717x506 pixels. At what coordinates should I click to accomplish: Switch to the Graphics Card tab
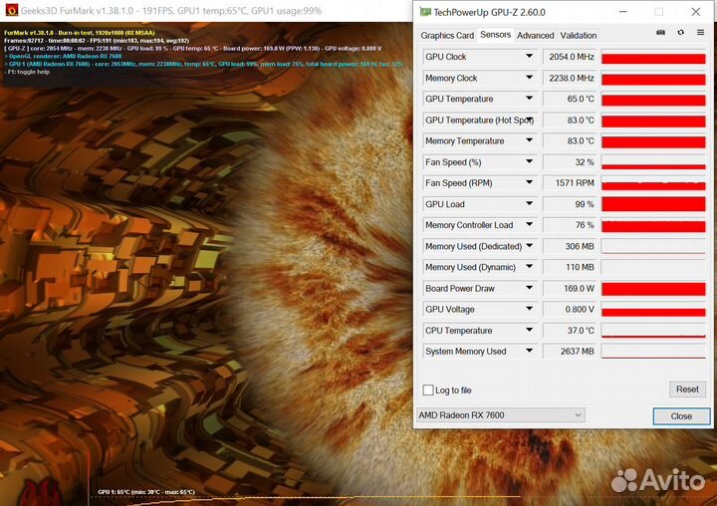tap(447, 35)
